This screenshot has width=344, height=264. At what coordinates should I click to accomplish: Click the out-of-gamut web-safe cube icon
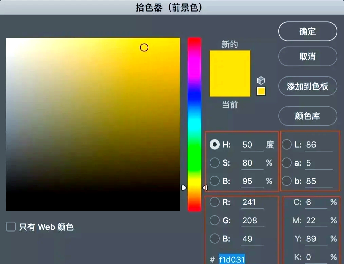261,80
